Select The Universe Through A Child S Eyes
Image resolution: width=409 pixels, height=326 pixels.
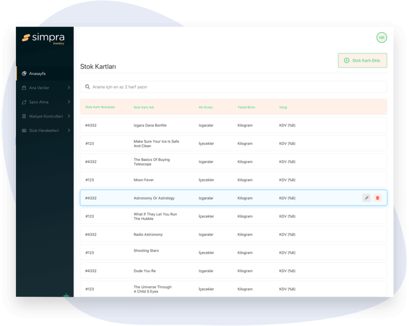[233, 289]
